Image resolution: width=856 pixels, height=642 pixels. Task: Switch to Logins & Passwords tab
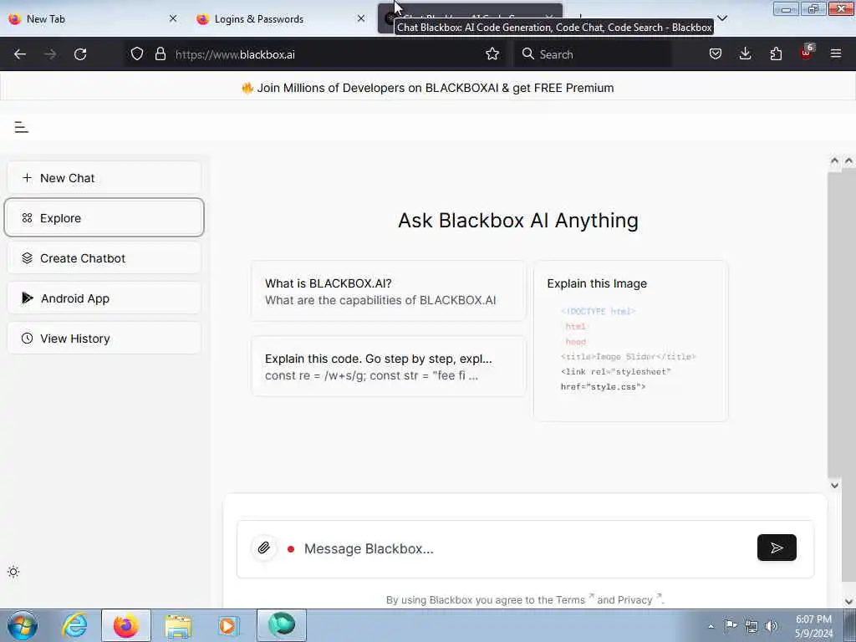[281, 18]
